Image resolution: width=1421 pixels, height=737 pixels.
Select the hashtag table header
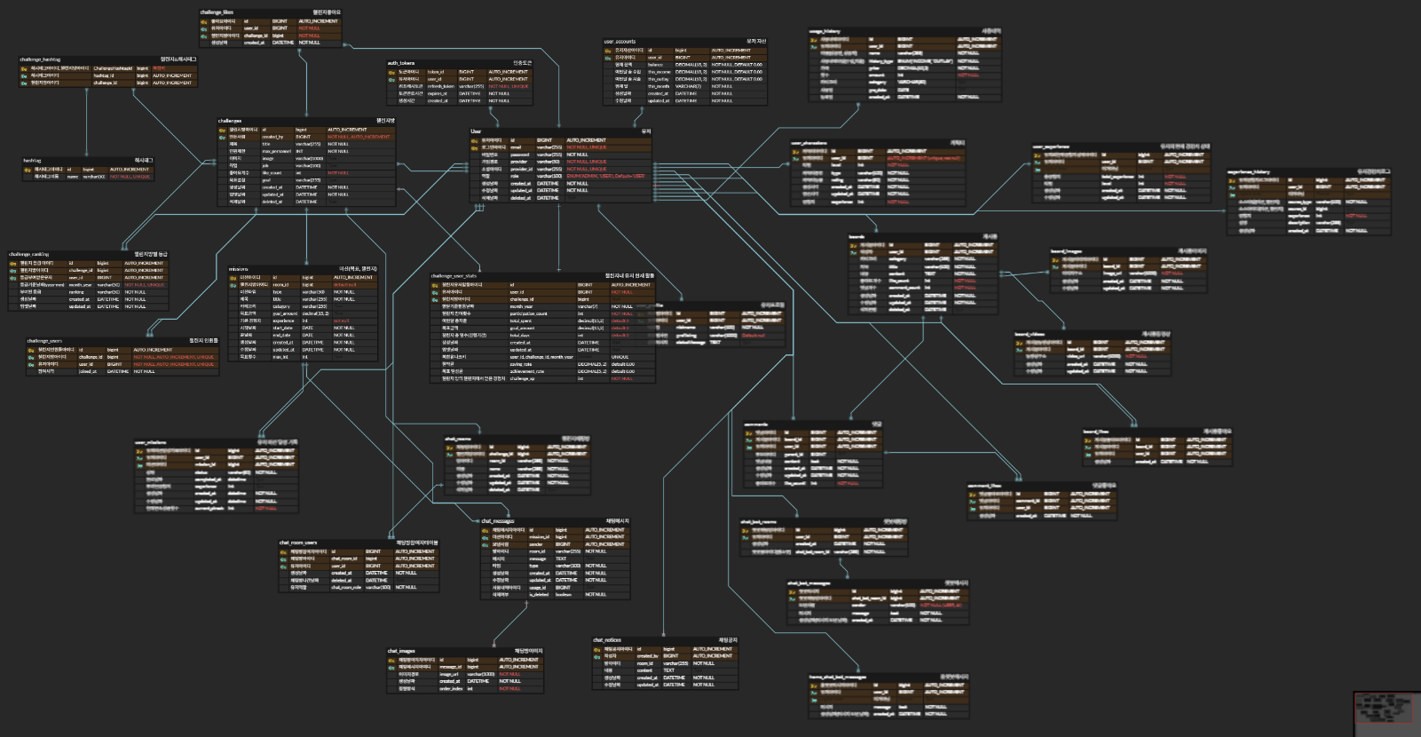pos(88,161)
